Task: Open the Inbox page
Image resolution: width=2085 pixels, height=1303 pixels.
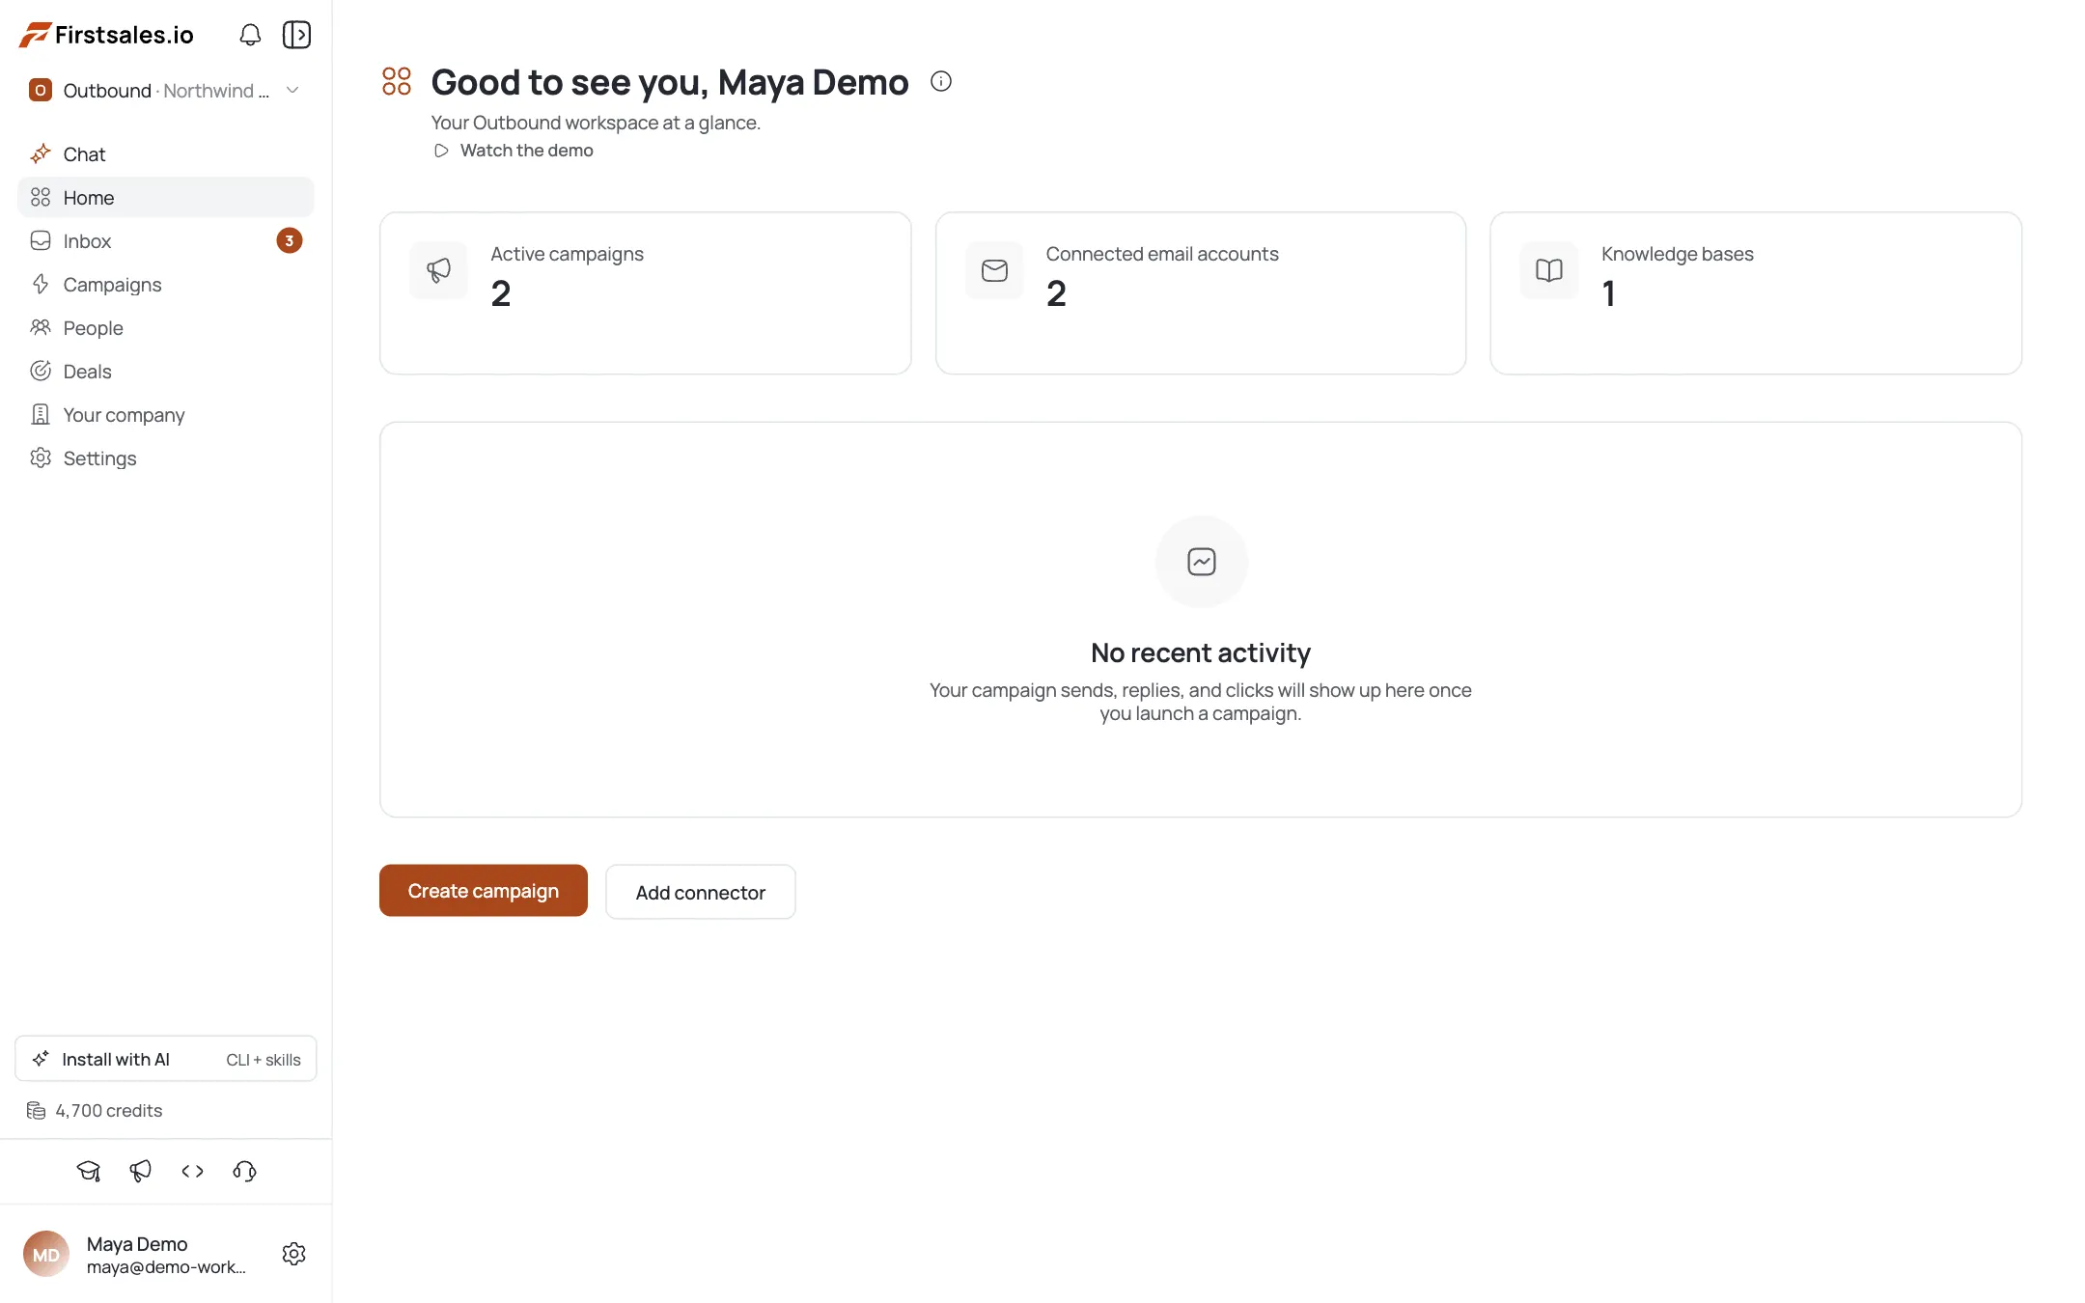Action: pos(166,241)
